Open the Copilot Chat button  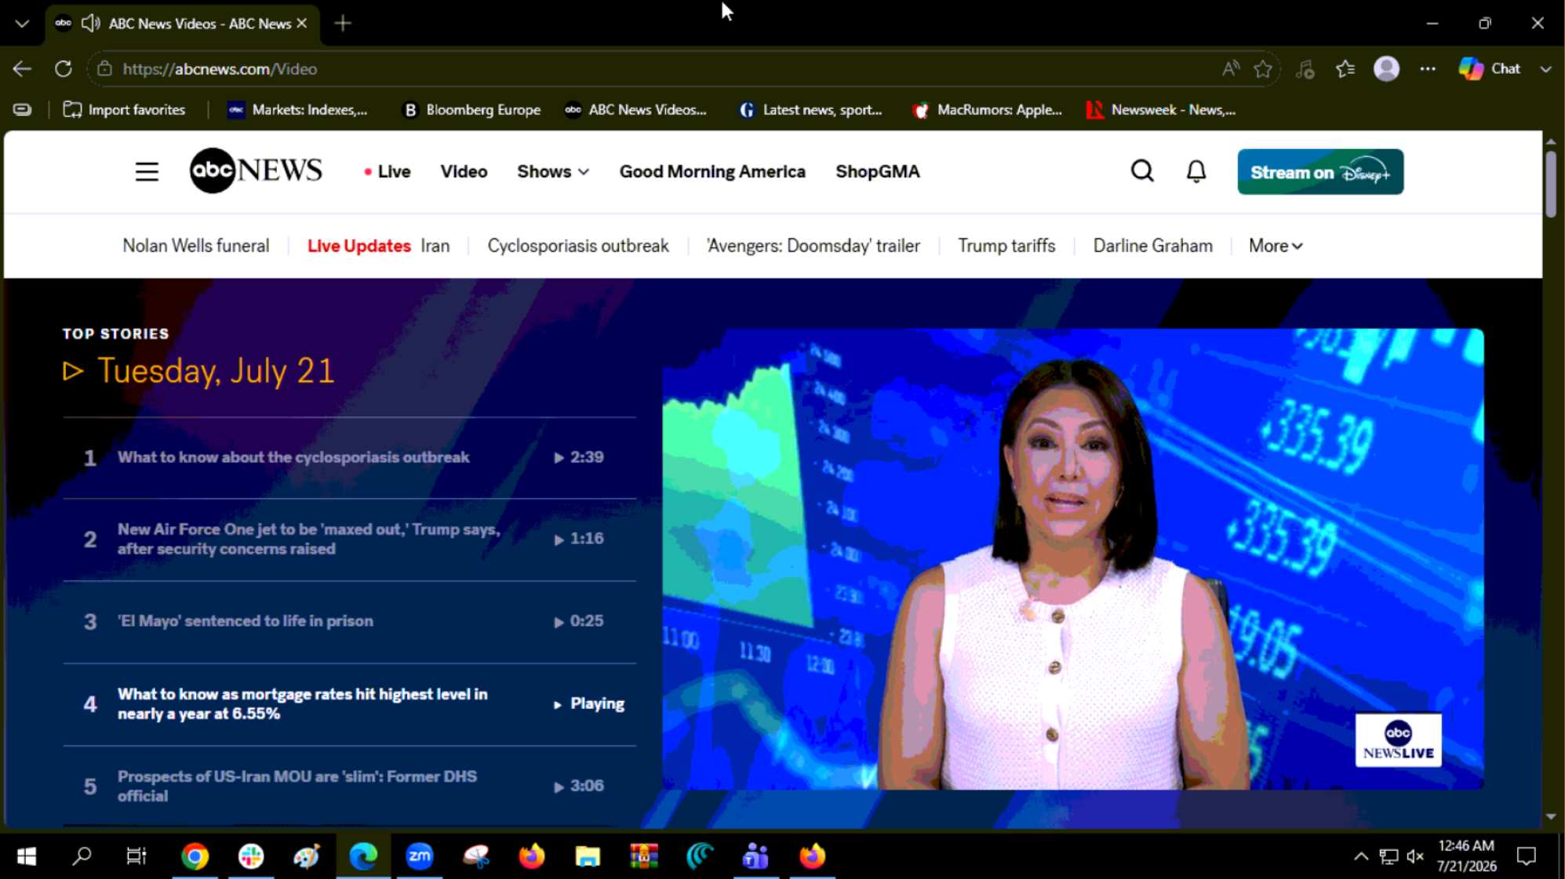pyautogui.click(x=1490, y=69)
